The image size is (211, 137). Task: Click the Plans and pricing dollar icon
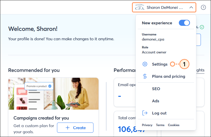(145, 76)
